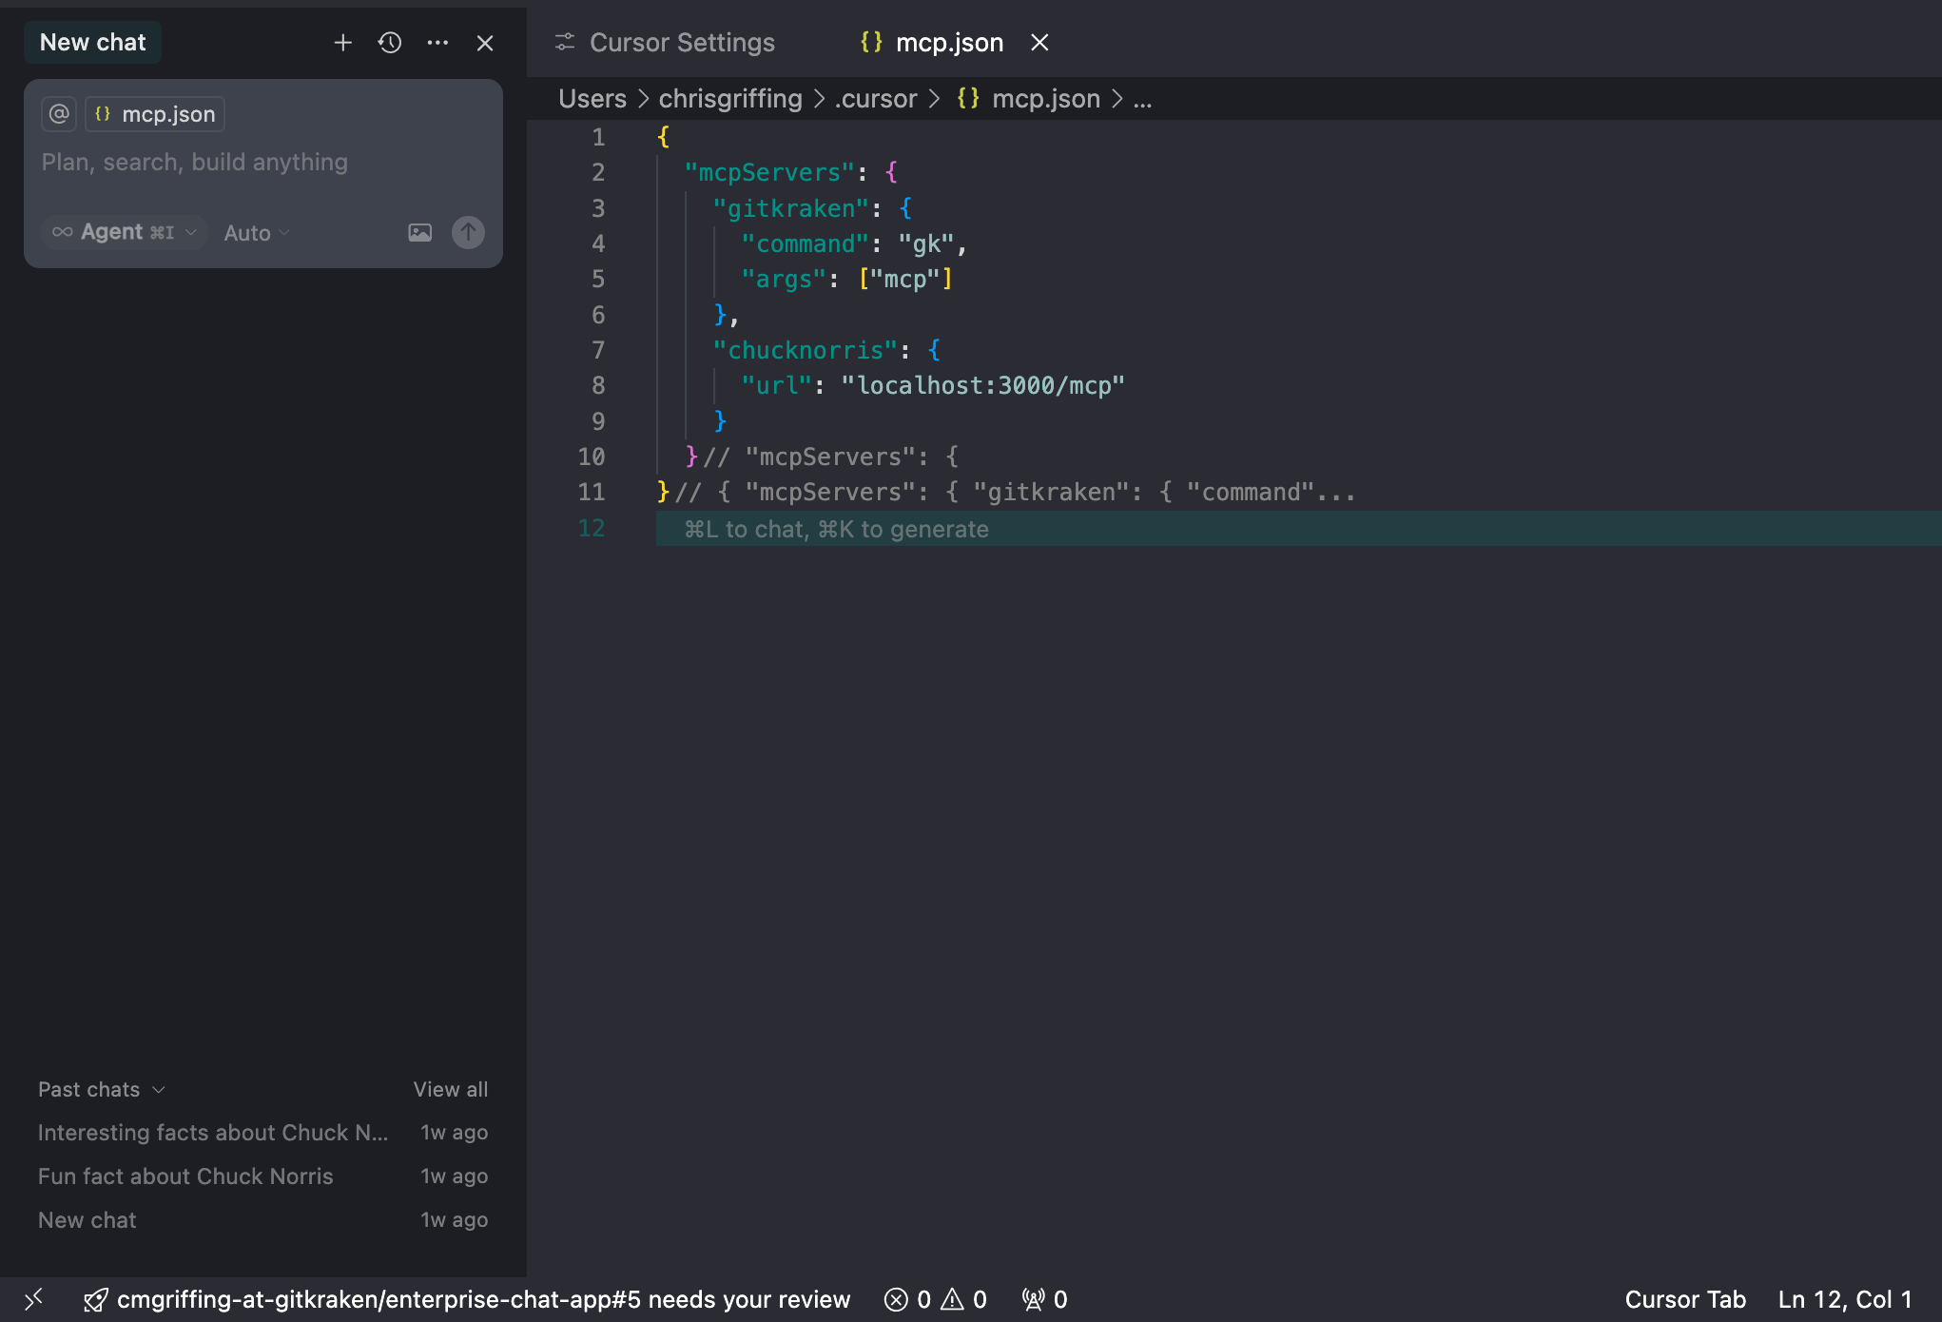Image resolution: width=1942 pixels, height=1322 pixels.
Task: Click the @ icon to add context
Action: click(x=58, y=113)
